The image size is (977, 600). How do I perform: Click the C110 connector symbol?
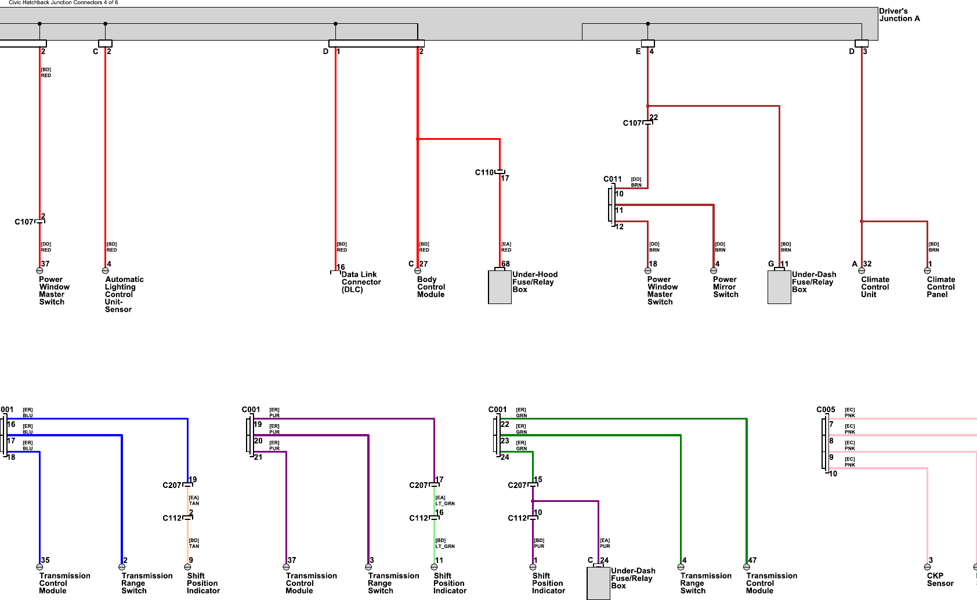[500, 172]
